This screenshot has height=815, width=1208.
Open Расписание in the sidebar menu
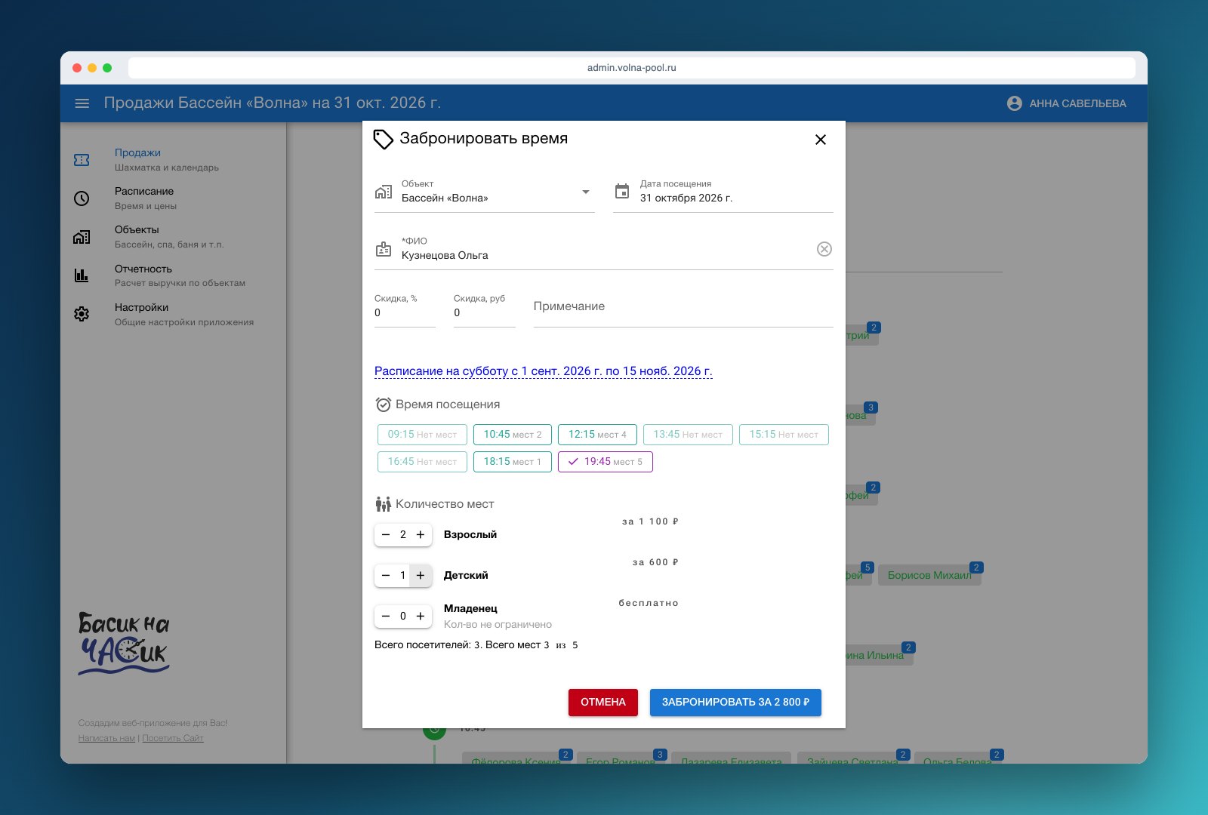[172, 198]
